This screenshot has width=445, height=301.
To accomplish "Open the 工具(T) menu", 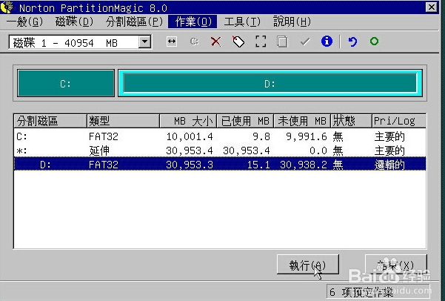I will tap(242, 21).
